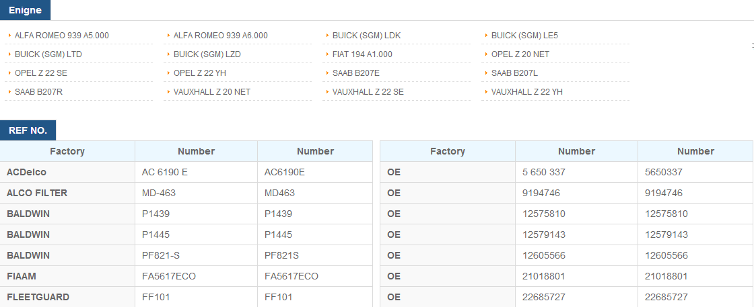Click number AC 6190 E

[x=165, y=172]
